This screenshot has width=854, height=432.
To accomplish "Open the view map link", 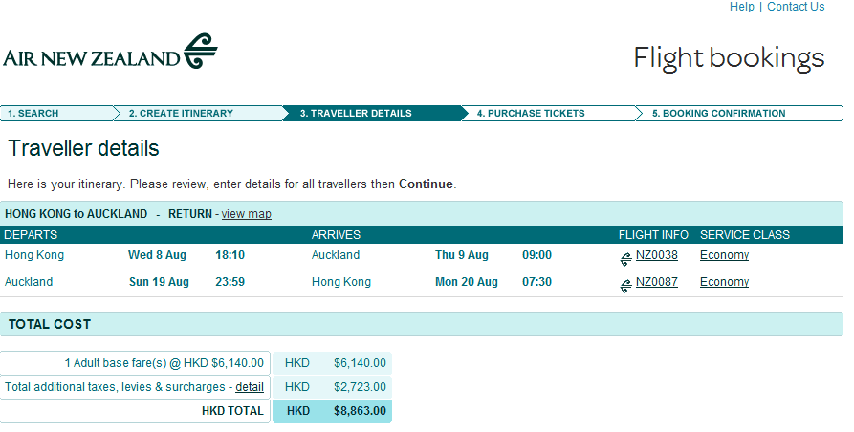I will pyautogui.click(x=246, y=214).
